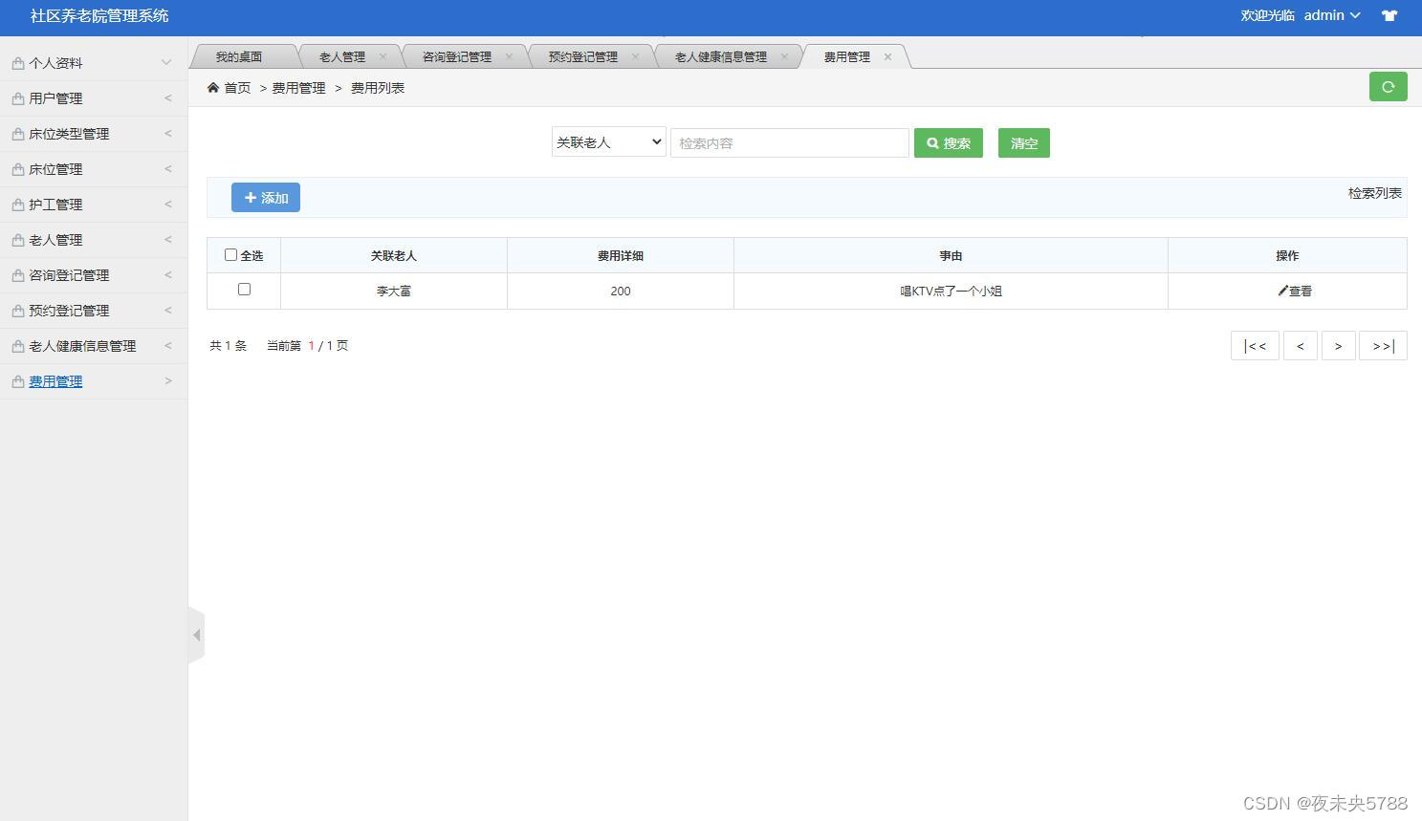Click lock icon beside 用户管理
Viewport: 1422px width, 821px height.
coord(18,98)
